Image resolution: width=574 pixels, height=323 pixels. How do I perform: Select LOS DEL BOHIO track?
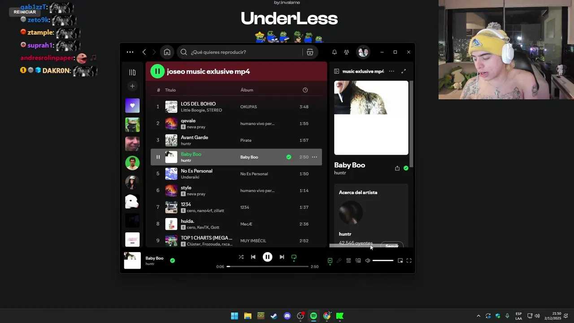tap(198, 104)
